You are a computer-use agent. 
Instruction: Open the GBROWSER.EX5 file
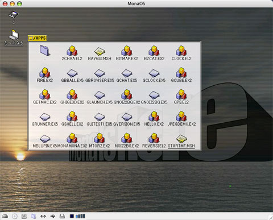100,73
